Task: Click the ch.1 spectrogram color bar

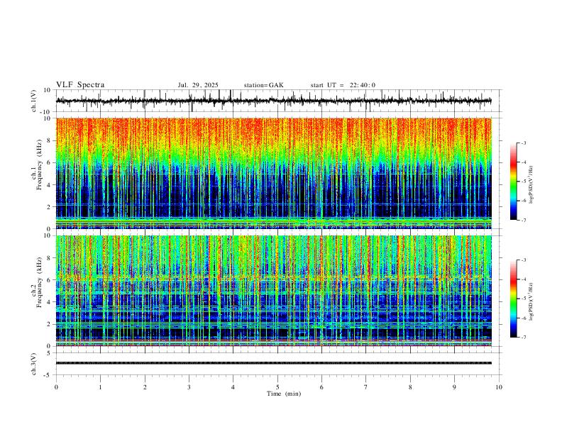Action: point(513,182)
